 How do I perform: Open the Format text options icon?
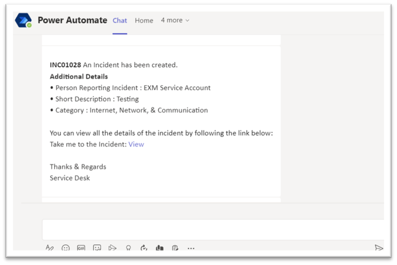pyautogui.click(x=49, y=247)
